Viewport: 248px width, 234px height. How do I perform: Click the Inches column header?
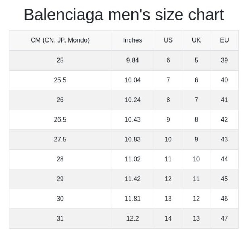[133, 40]
